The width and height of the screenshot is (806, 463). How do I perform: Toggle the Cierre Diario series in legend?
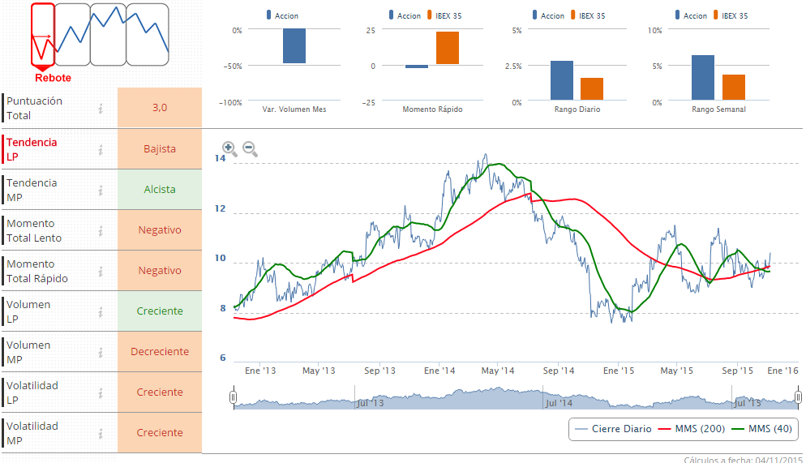coord(613,429)
